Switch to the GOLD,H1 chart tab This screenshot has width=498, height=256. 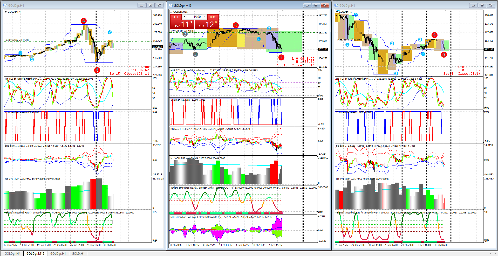78,253
